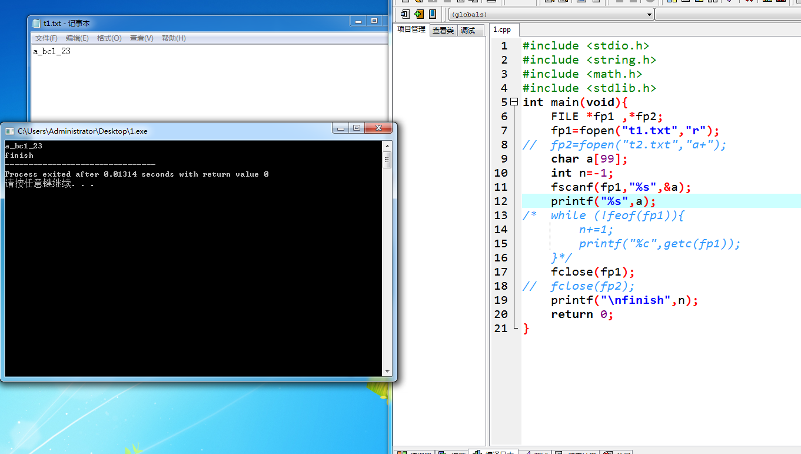Click the commented printf("%c",getc(fp1)); line
801x454 pixels.
pyautogui.click(x=660, y=243)
